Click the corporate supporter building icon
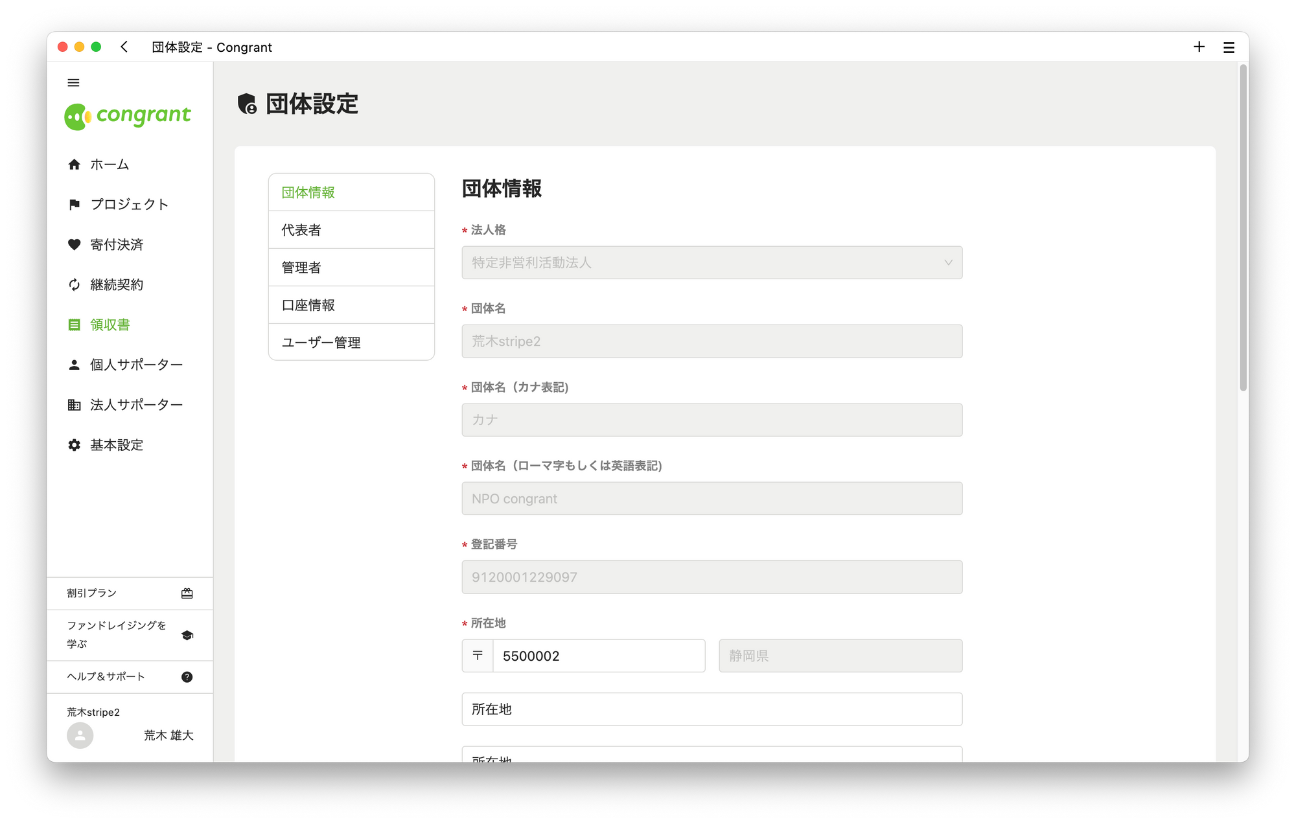This screenshot has height=824, width=1296. click(x=75, y=405)
